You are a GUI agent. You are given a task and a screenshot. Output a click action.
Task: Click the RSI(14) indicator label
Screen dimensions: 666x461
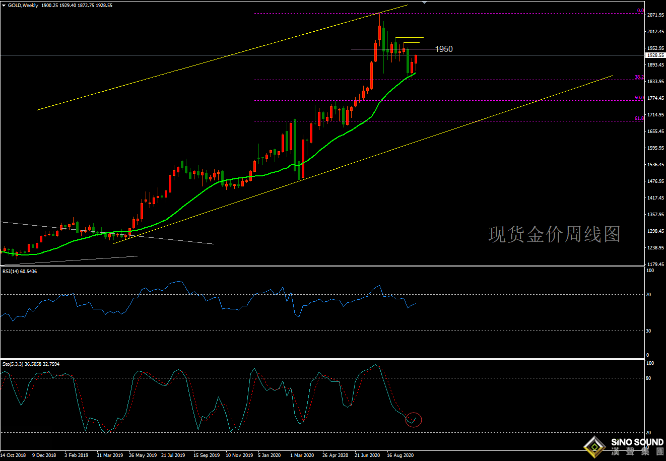tap(19, 272)
